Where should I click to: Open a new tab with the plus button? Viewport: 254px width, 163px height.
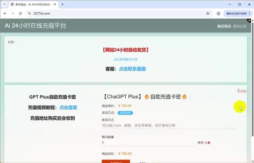tap(63, 5)
